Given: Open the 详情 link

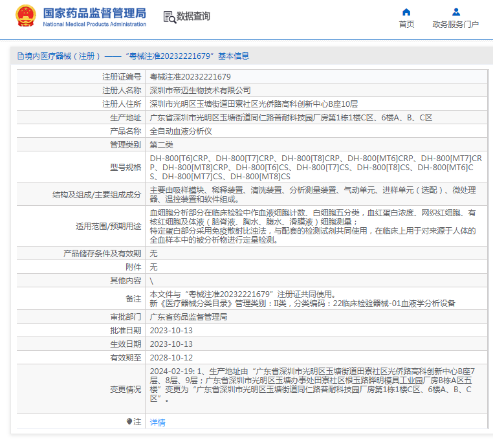Looking at the screenshot, I should (157, 422).
